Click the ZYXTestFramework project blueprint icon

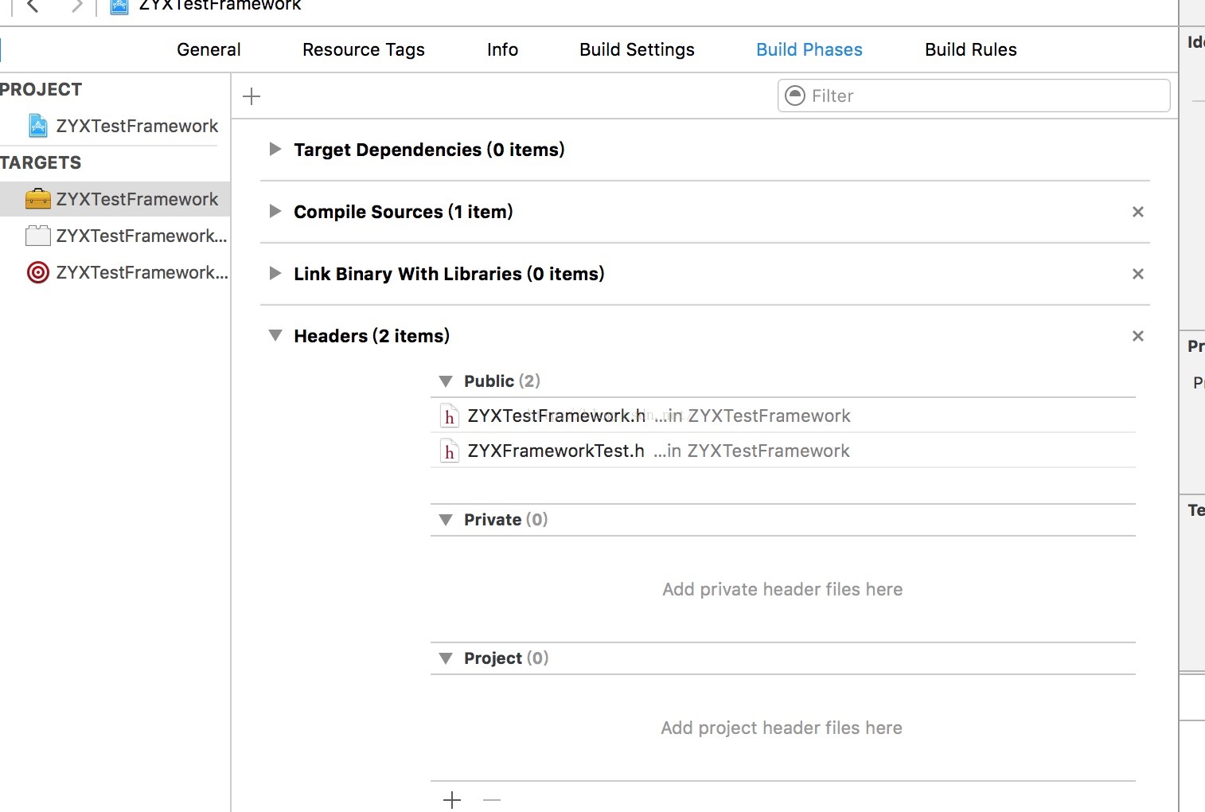37,126
